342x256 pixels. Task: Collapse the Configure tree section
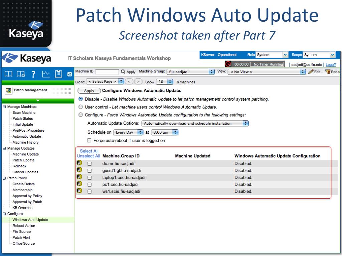[x=4, y=214]
